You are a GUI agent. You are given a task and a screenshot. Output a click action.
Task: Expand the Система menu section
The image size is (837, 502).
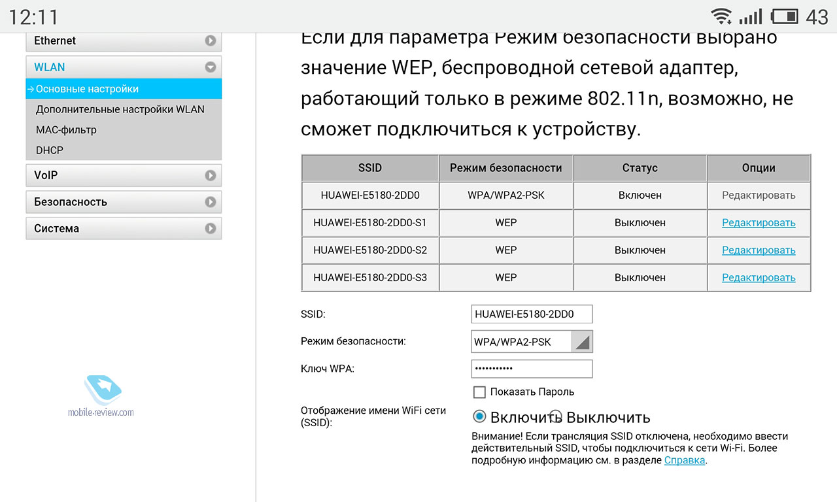[x=124, y=229]
